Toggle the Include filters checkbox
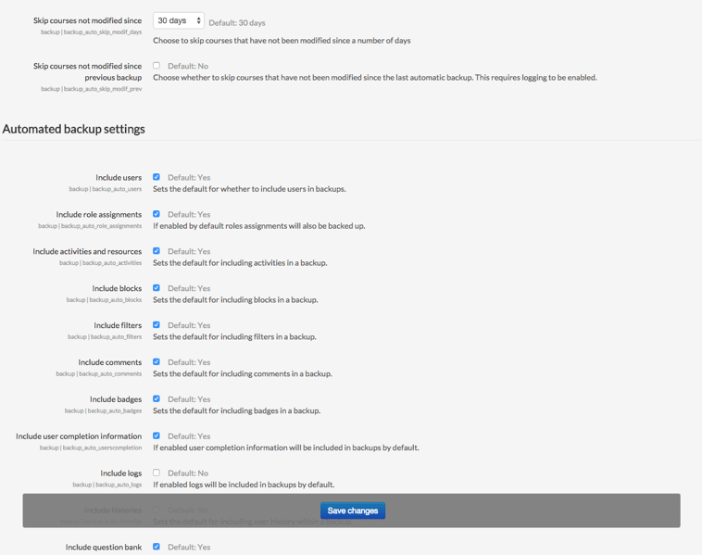 click(x=157, y=325)
